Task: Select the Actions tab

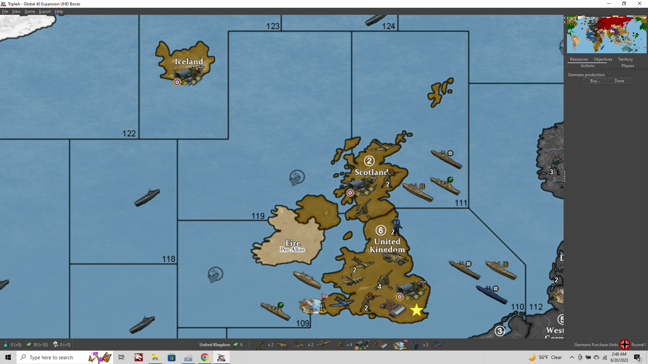Action: point(587,66)
